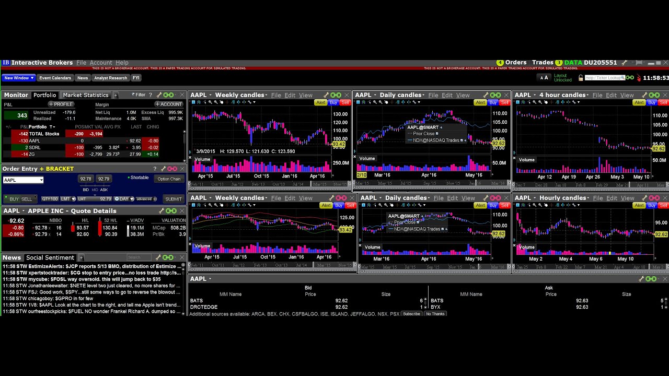Viewport: 669px width, 376px height.
Task: Click Alert button in top Weekly candles chart
Action: click(x=321, y=102)
